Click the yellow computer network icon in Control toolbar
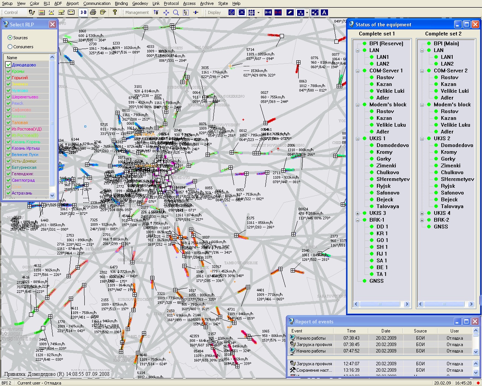The height and width of the screenshot is (386, 482). (x=61, y=12)
